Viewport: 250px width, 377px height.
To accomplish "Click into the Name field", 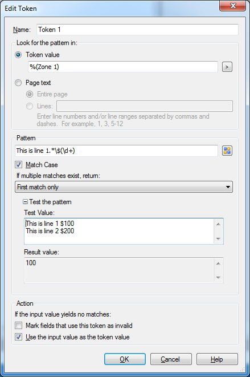I will 137,30.
